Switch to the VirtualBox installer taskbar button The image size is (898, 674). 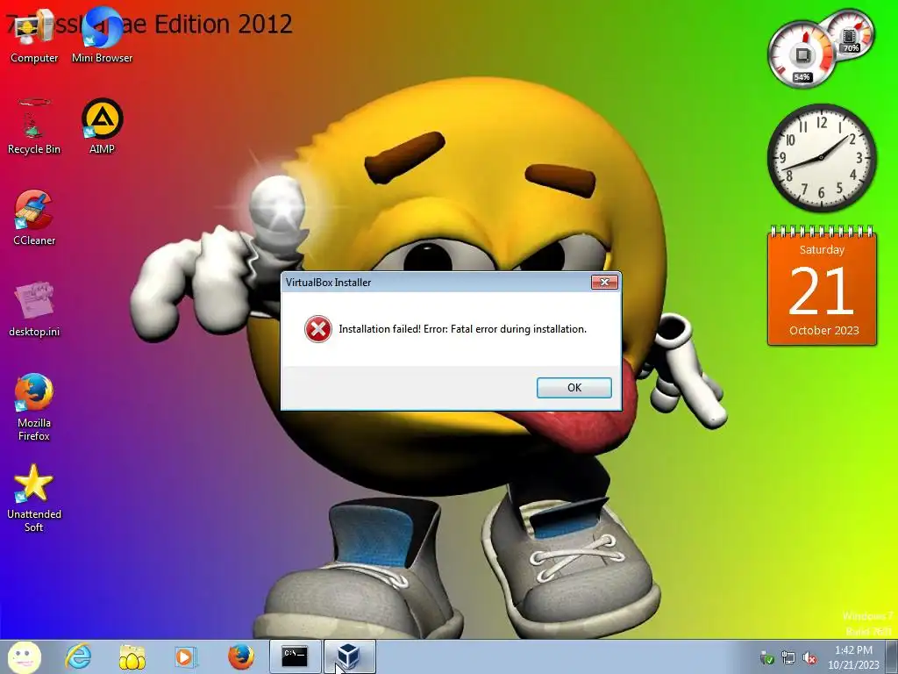349,656
